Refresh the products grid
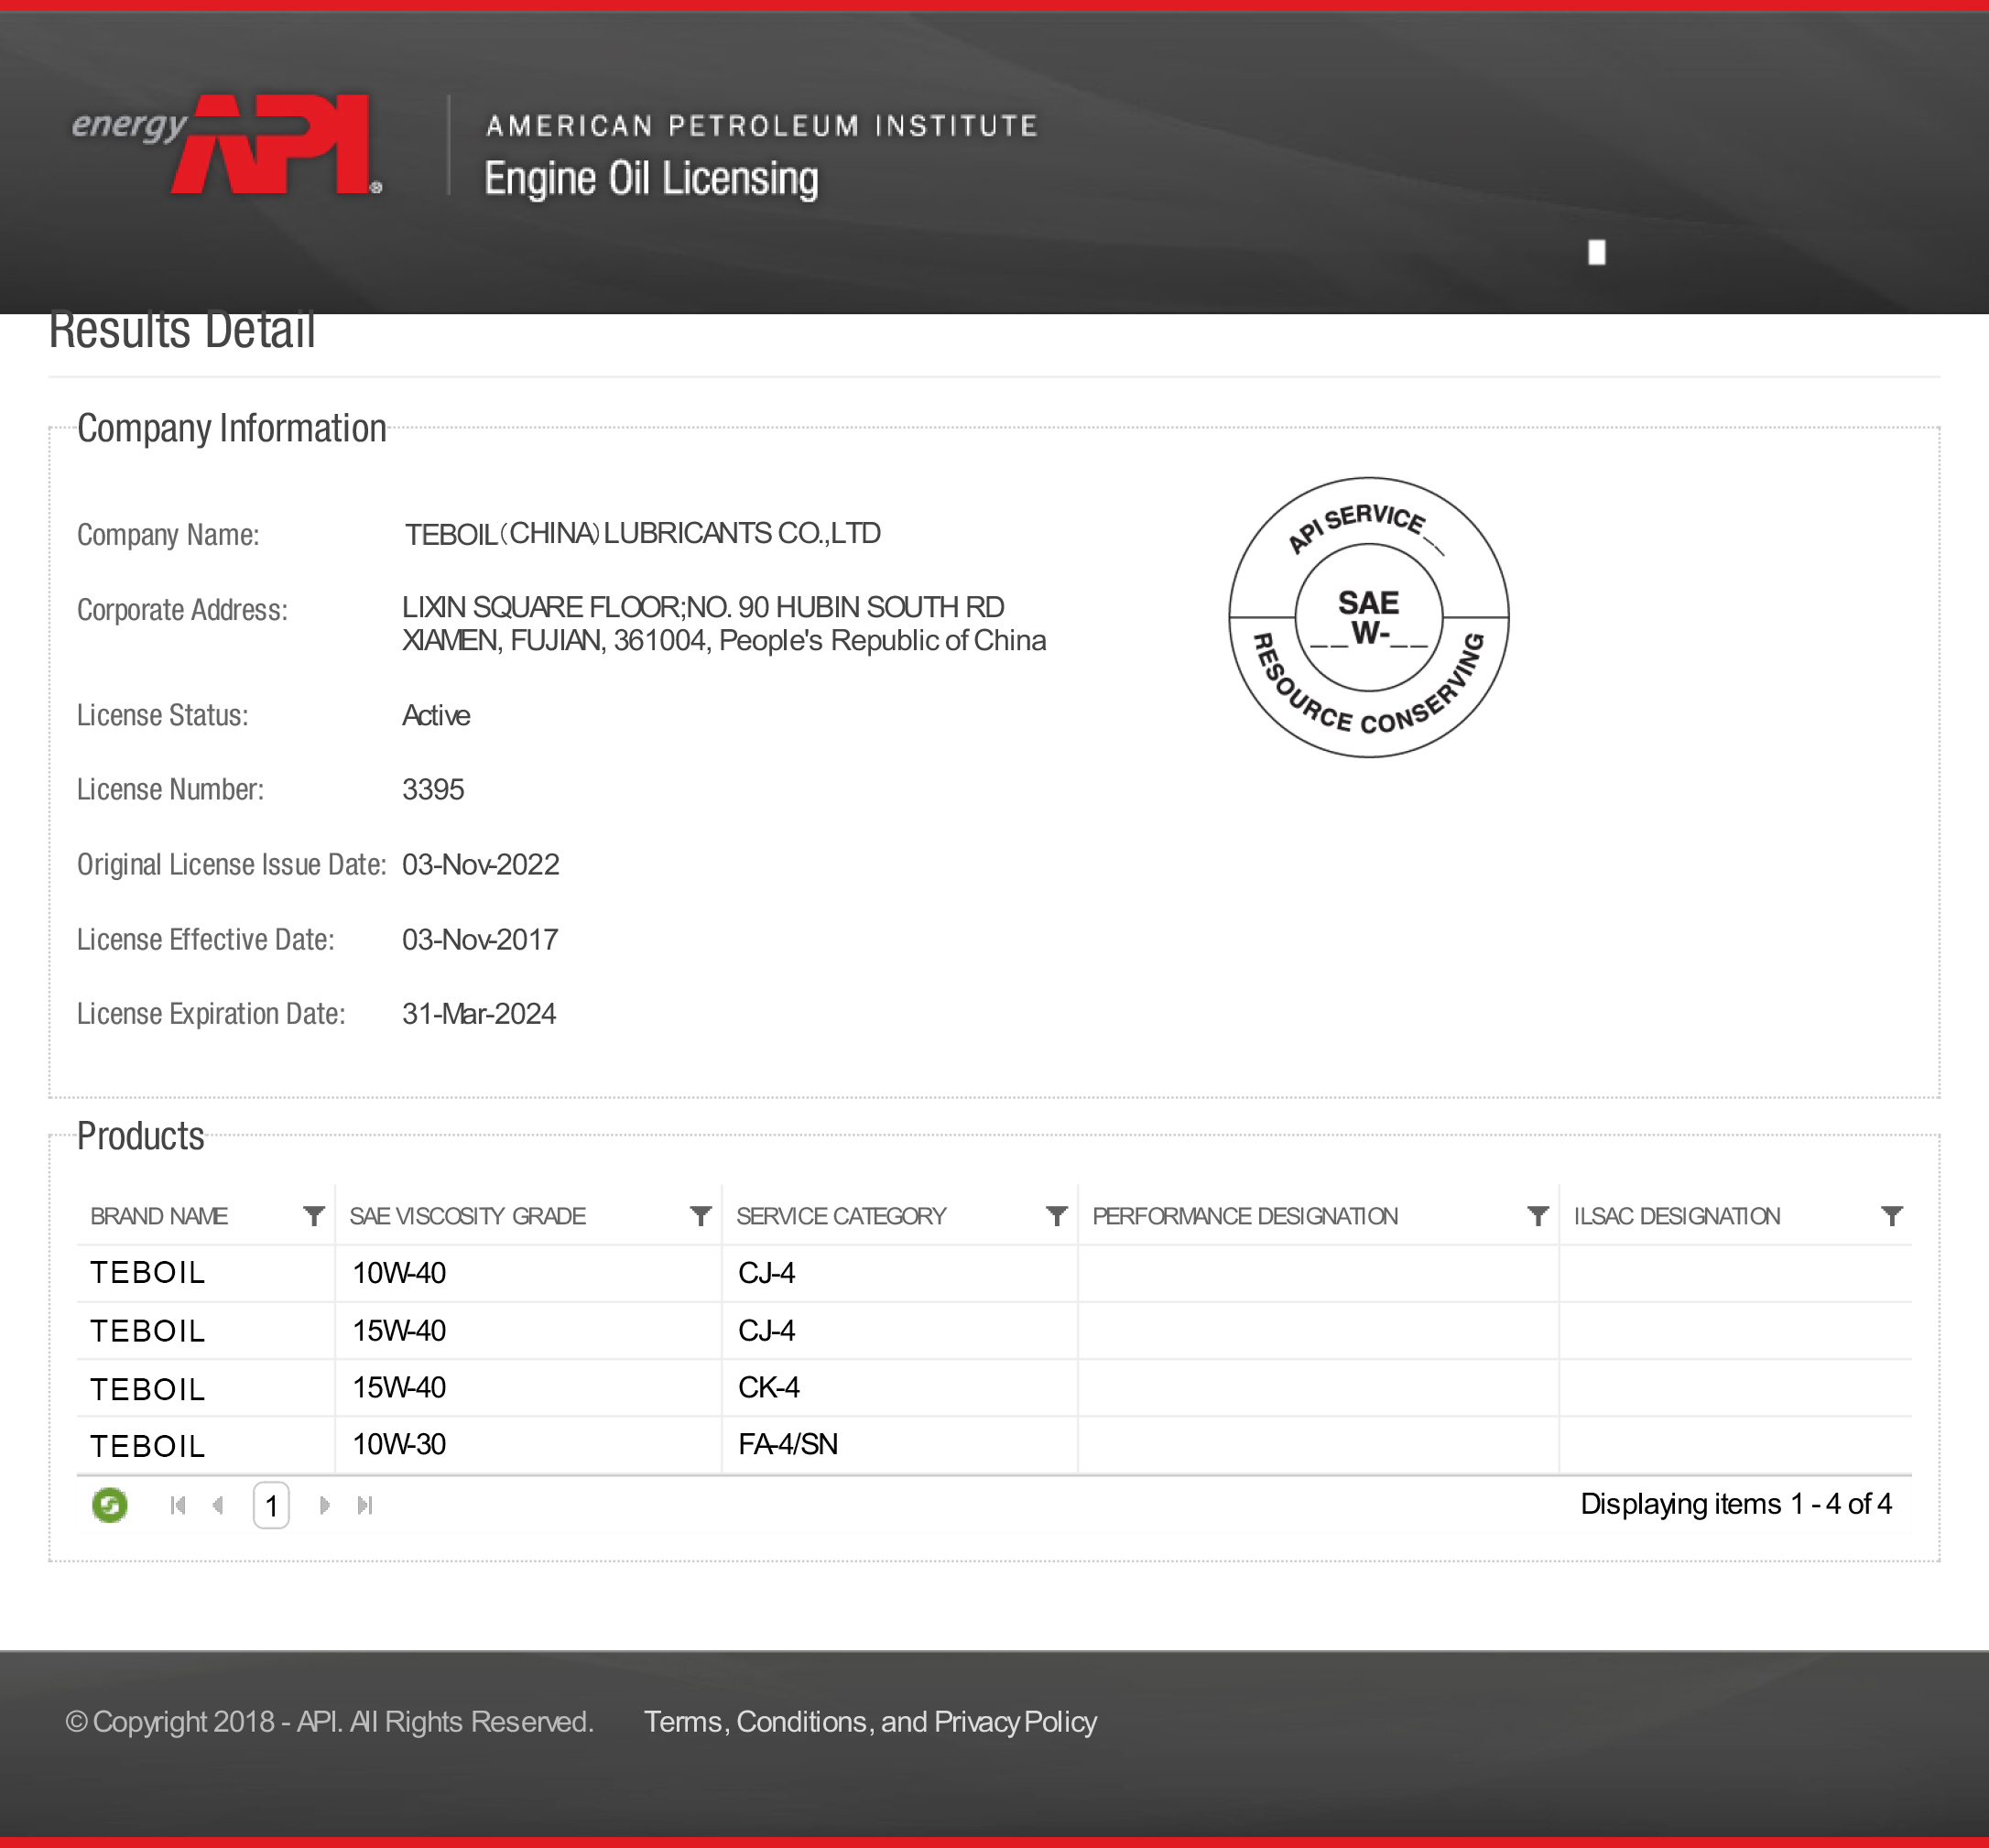 [110, 1505]
